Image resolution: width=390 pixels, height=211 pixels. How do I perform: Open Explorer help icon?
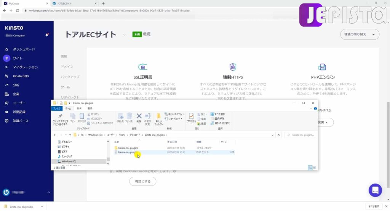coord(315,109)
